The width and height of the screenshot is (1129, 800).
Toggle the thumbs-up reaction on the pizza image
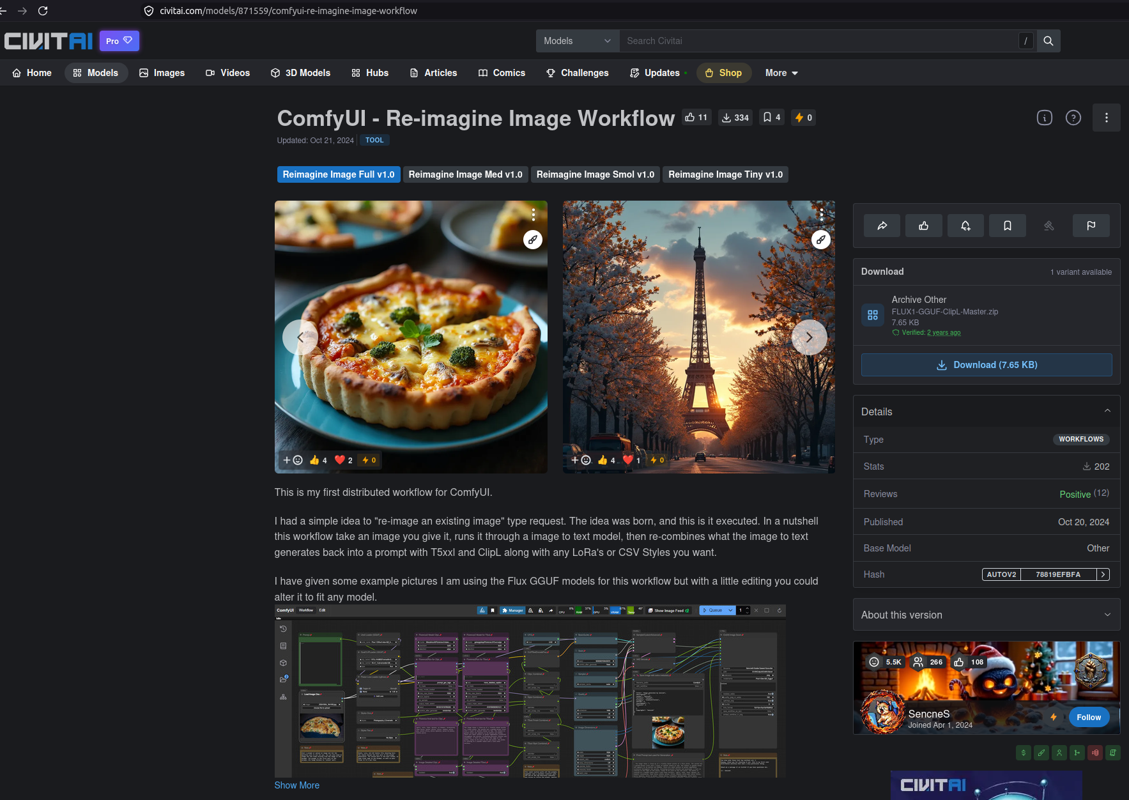[x=318, y=460]
